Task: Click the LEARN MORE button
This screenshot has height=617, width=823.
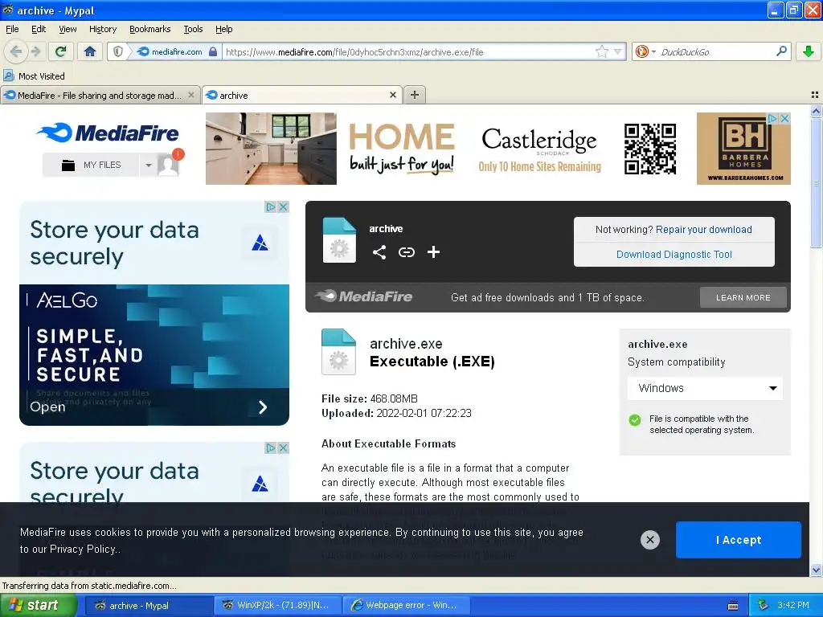Action: pos(743,297)
